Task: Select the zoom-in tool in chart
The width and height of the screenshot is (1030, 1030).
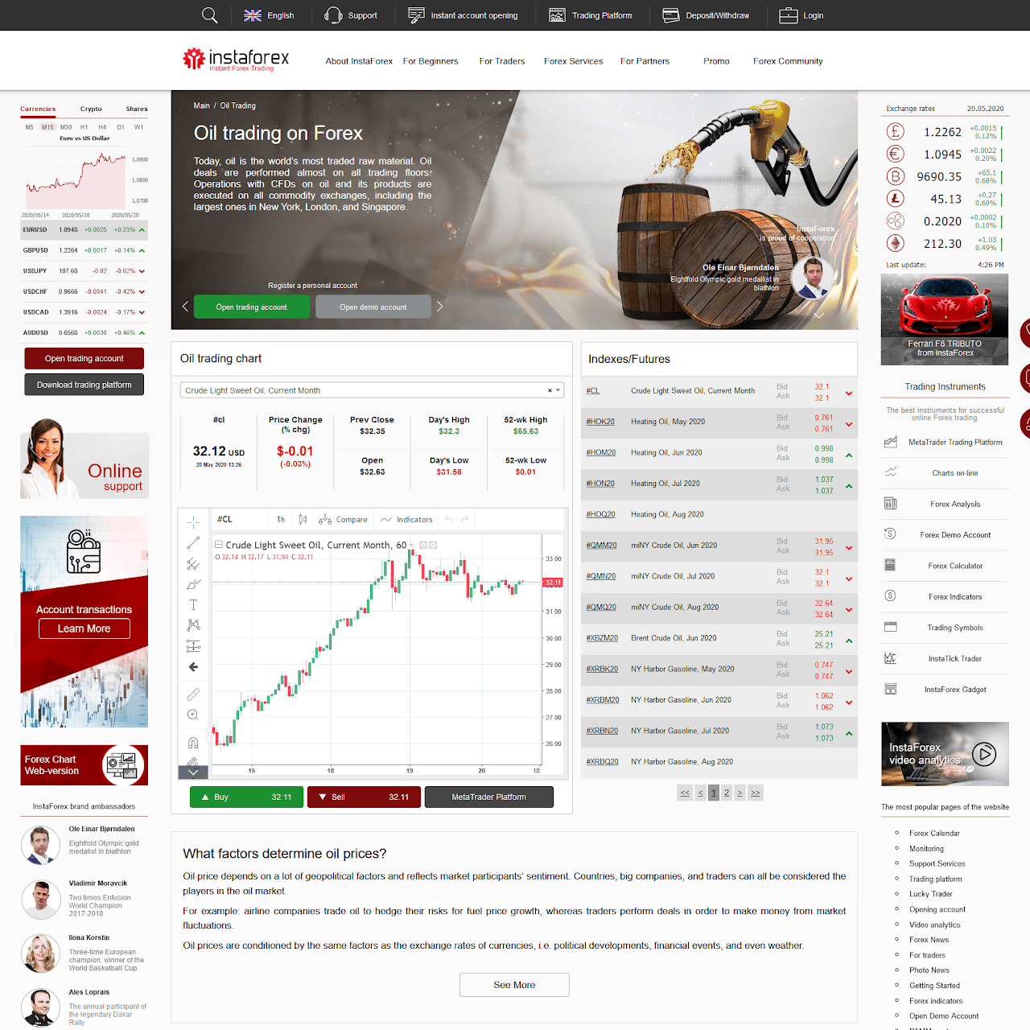Action: click(x=193, y=715)
